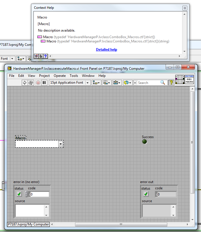
Task: Open the Align Objects tool
Action: tap(96, 83)
